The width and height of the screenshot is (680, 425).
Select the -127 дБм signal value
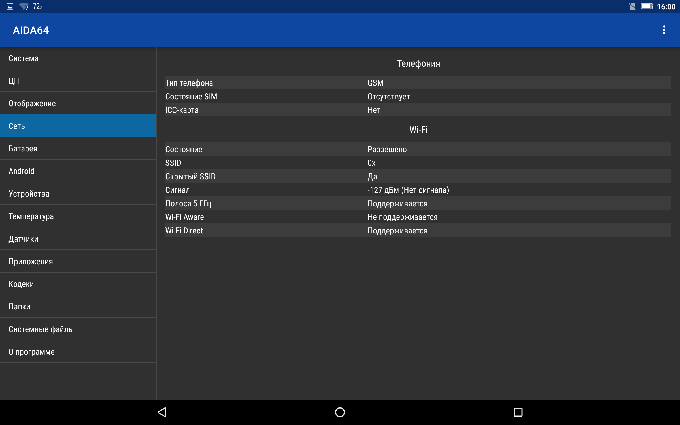tap(408, 190)
